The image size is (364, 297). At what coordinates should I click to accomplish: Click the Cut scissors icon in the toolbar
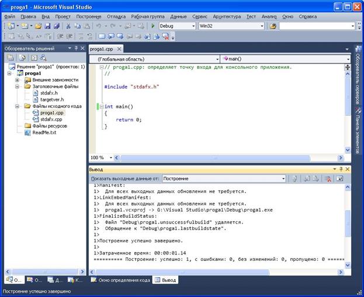68,26
